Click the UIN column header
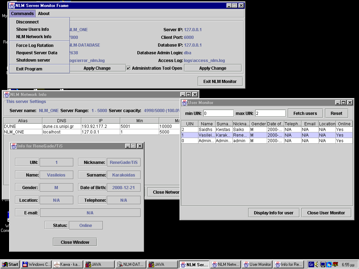Screen dimensions: 359x269 click(190, 124)
